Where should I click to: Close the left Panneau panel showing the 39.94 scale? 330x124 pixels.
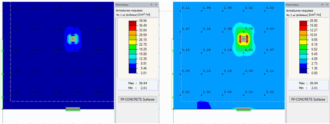pos(156,5)
